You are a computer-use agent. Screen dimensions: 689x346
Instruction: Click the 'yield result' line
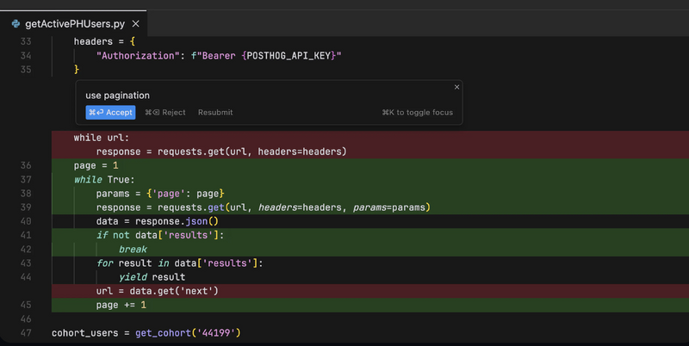tap(152, 277)
